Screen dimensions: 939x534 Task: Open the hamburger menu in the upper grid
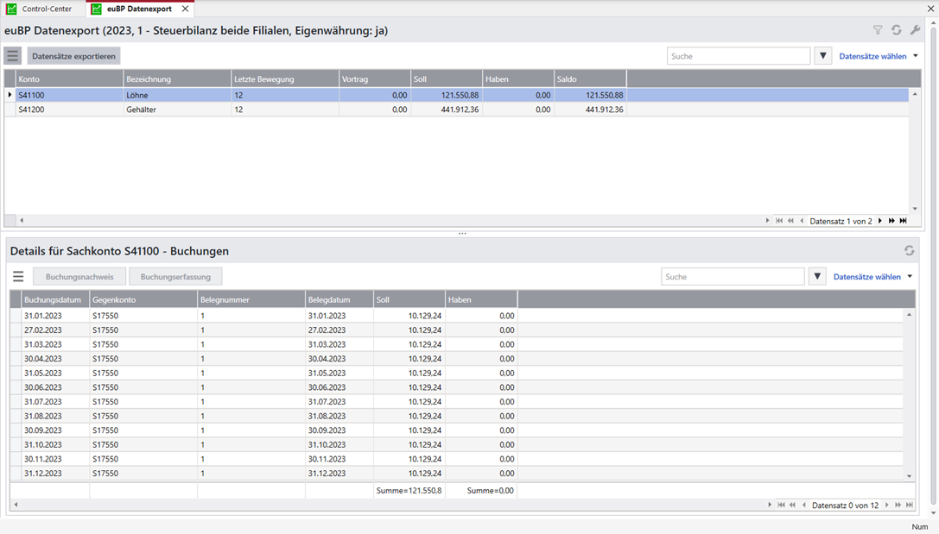pos(13,56)
